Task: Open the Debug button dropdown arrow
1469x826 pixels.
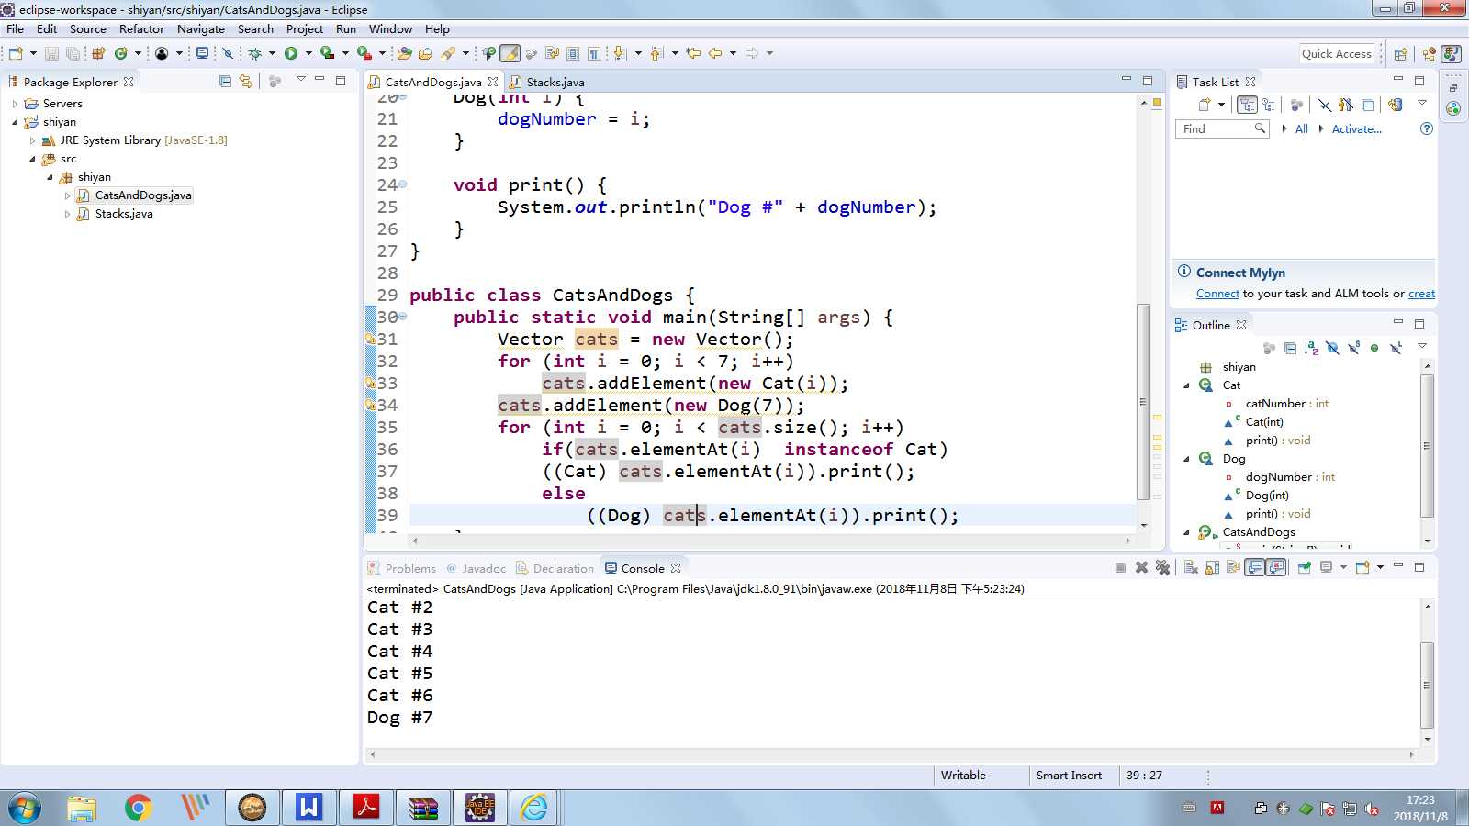Action: pos(272,53)
